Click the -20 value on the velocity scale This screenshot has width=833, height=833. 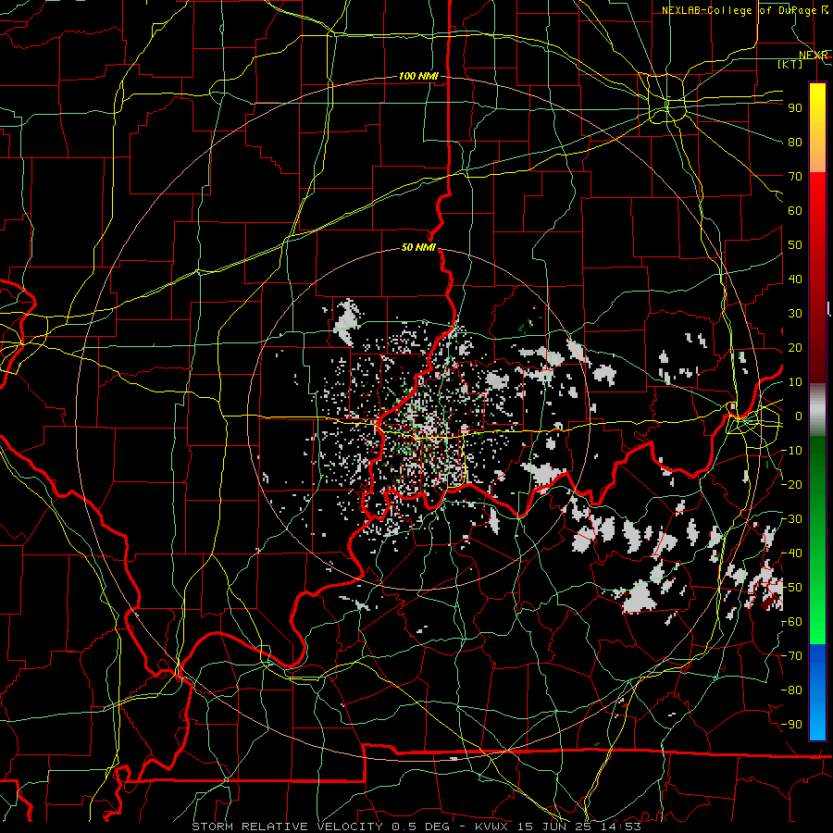click(791, 485)
